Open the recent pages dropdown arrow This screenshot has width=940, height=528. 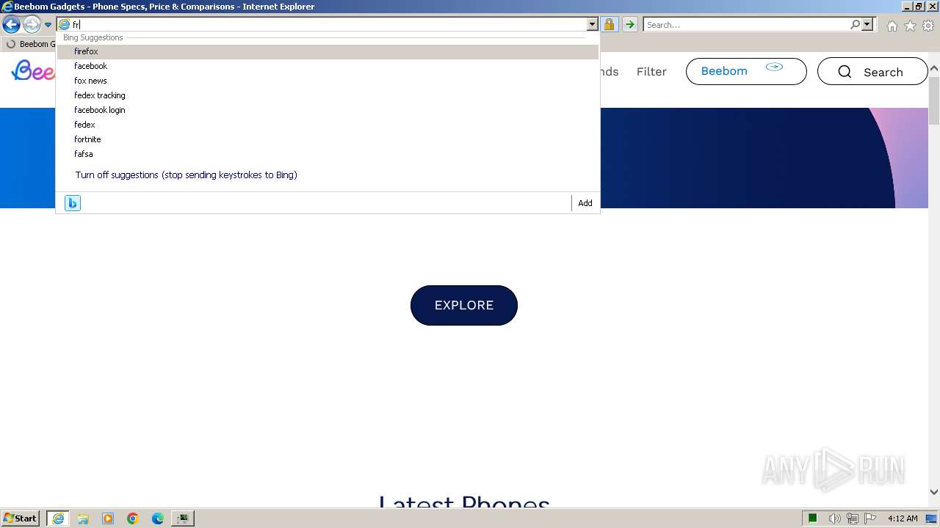pos(48,25)
